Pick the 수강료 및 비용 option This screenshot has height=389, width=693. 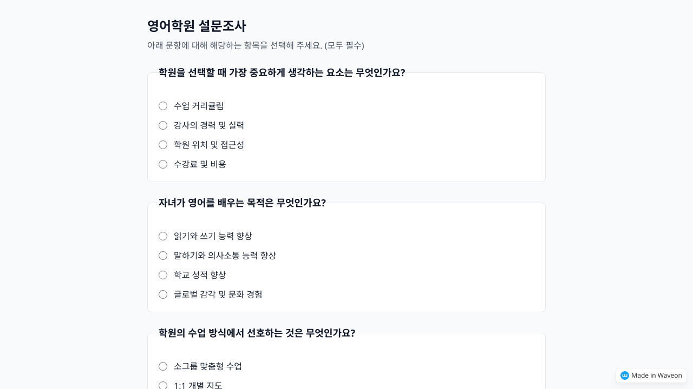point(163,164)
